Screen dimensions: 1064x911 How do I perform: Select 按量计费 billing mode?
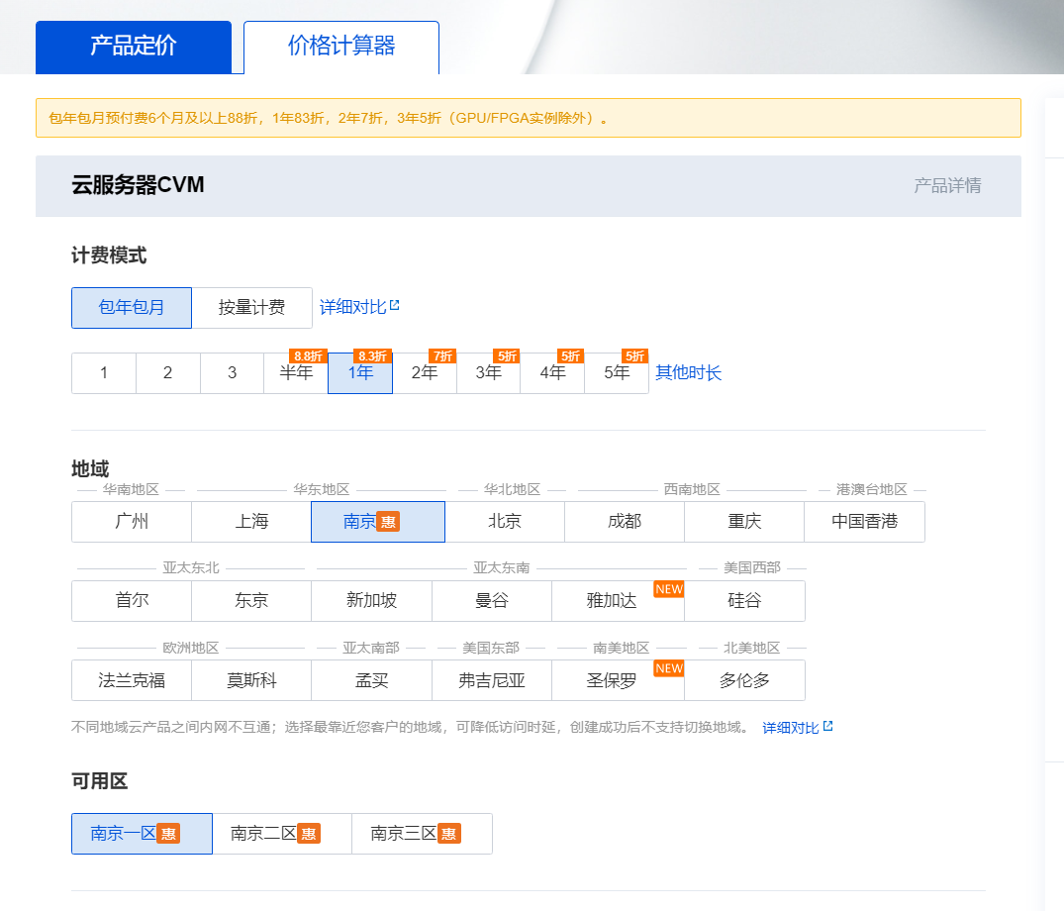pyautogui.click(x=251, y=308)
